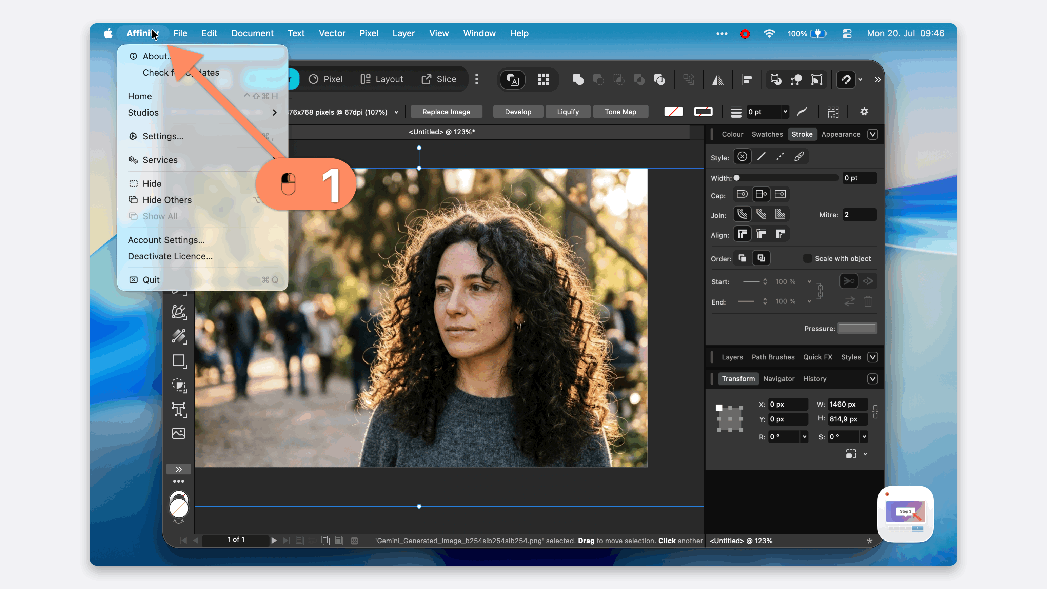This screenshot has height=589, width=1047.
Task: Open the image resolution info dropdown arrow
Action: [396, 113]
